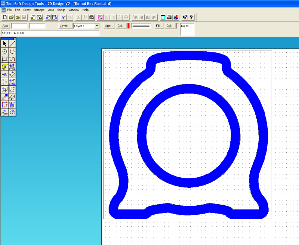Click the Layer... button

pos(65,26)
